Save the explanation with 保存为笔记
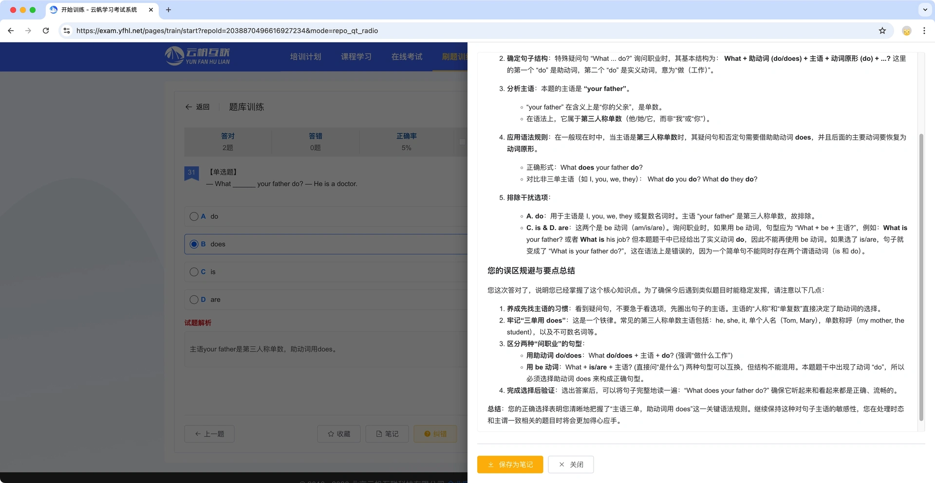Screen dimensions: 935x483 [510, 465]
